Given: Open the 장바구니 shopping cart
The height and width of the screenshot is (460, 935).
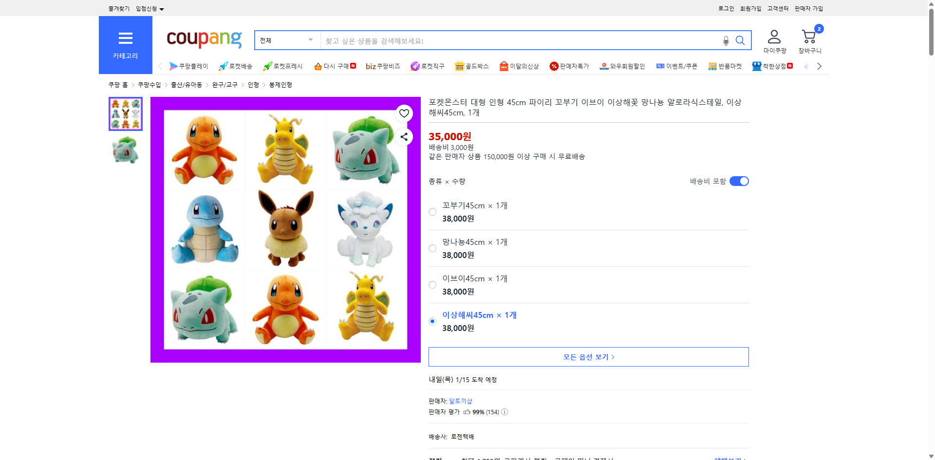Looking at the screenshot, I should (809, 37).
